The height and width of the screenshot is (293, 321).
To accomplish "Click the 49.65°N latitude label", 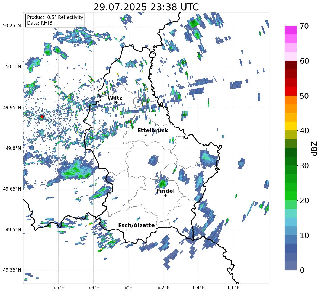I will pos(12,189).
